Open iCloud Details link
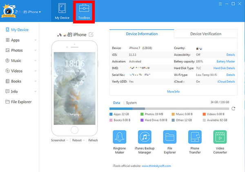Image resolution: width=245 pixels, height=172 pixels. (x=226, y=82)
